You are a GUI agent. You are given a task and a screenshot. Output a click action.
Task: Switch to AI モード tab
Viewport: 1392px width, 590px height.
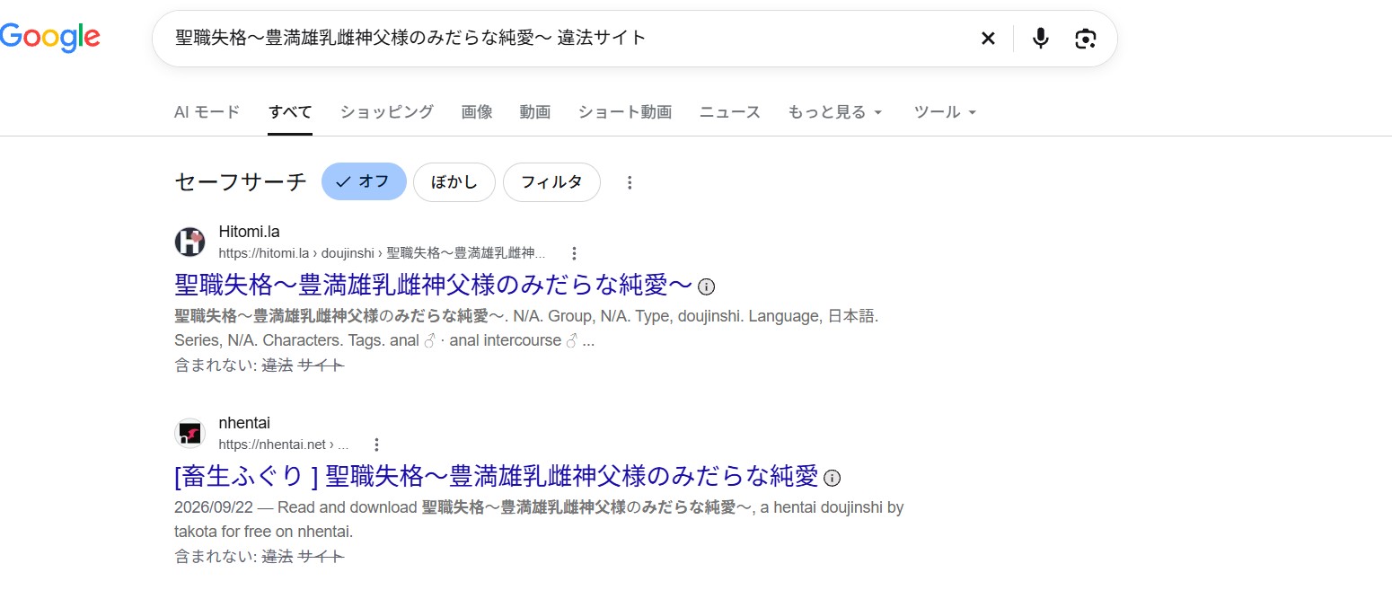click(x=207, y=112)
